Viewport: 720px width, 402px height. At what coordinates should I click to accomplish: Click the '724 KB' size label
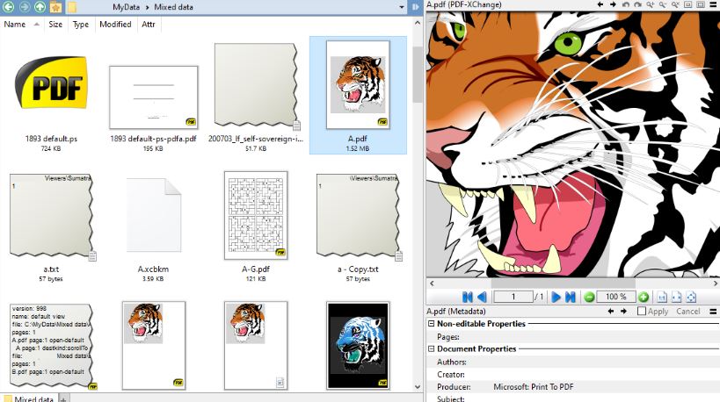click(51, 148)
